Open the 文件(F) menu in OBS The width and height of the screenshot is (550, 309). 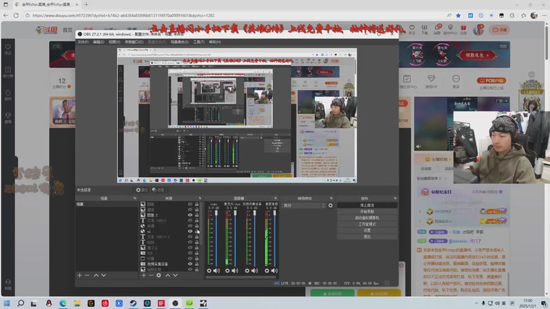point(82,42)
